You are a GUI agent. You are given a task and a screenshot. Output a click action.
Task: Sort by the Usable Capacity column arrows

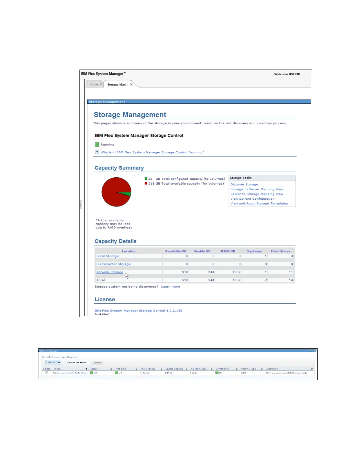pyautogui.click(x=186, y=369)
